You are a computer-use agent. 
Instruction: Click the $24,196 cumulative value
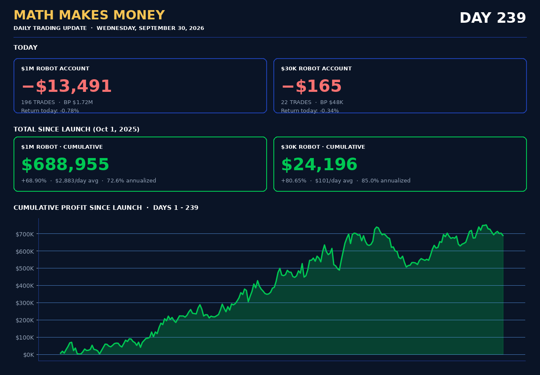click(x=319, y=165)
